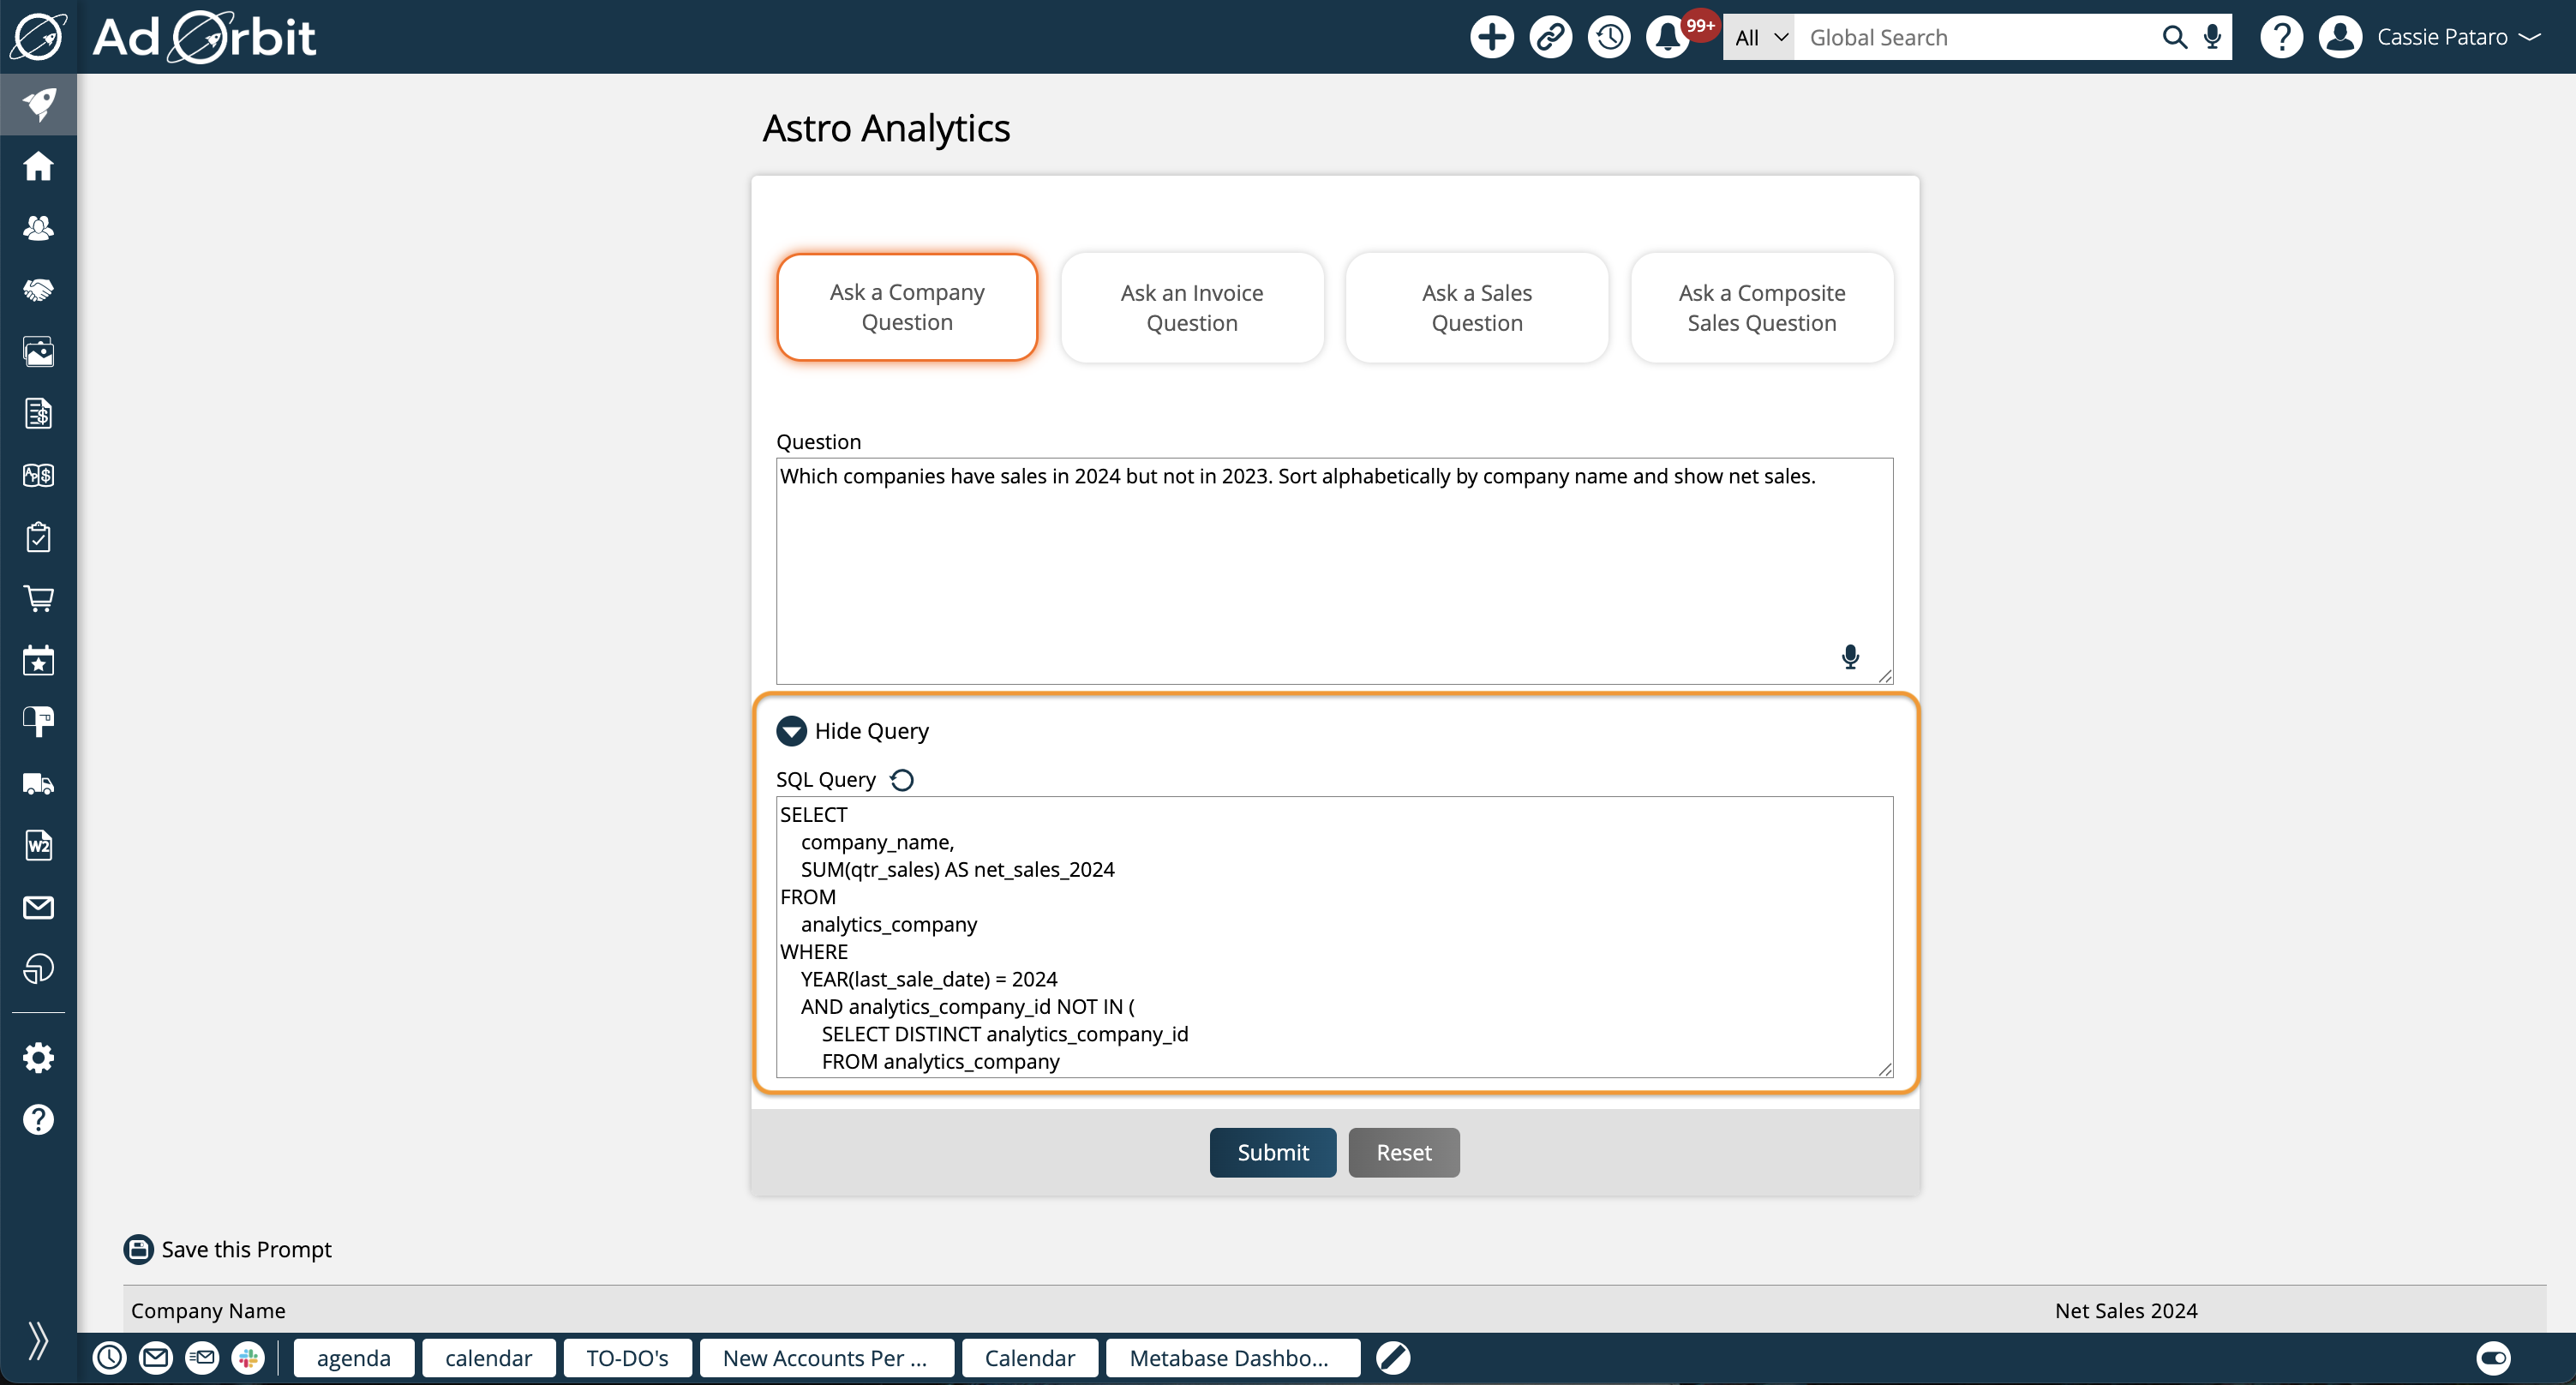Open the bottom bar envelope icon
This screenshot has height=1385, width=2576.
click(156, 1357)
